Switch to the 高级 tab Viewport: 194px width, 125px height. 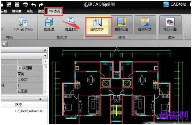[30, 11]
